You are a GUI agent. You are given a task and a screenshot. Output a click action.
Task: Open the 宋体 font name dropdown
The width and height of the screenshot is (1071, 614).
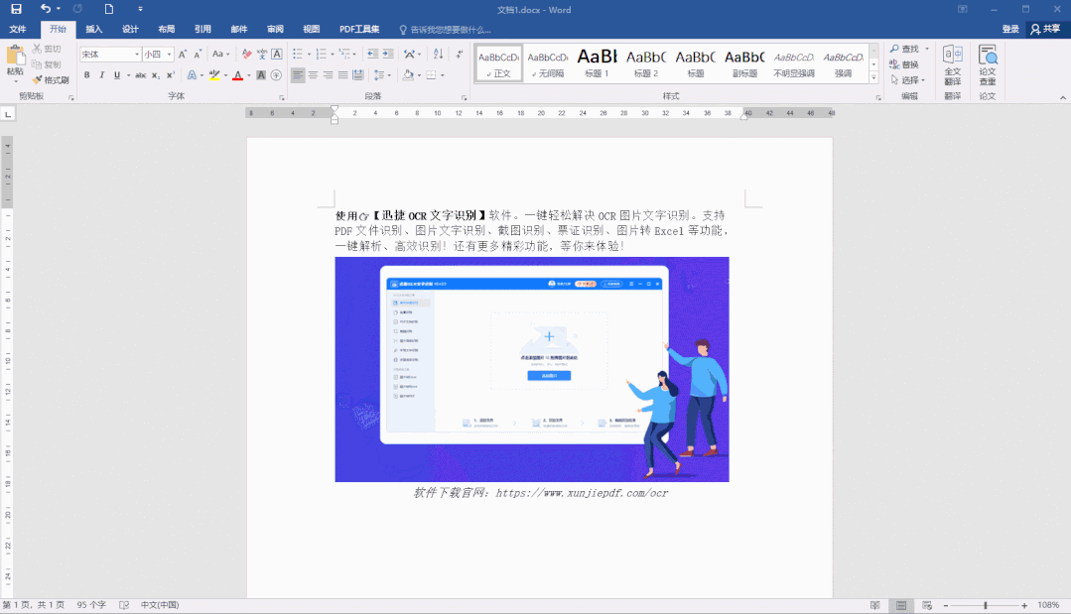tap(137, 54)
